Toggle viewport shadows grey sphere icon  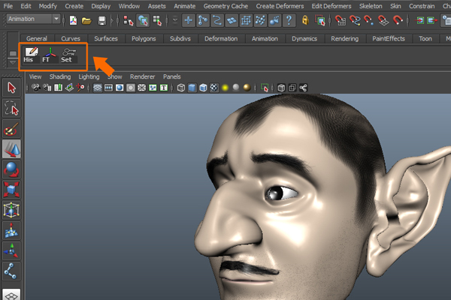236,88
